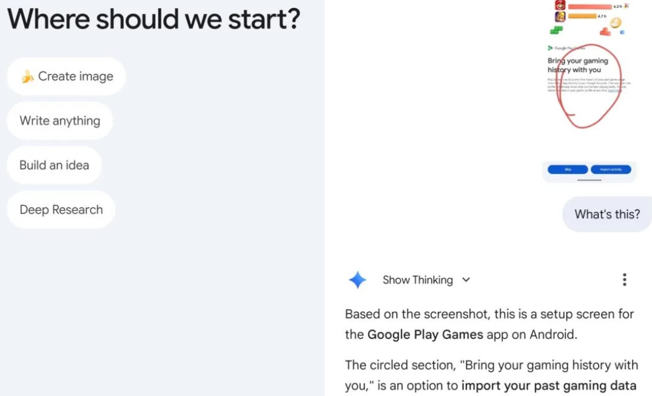Image resolution: width=652 pixels, height=396 pixels.
Task: Click the Google Play Games logo in the screenshot
Action: [x=550, y=48]
